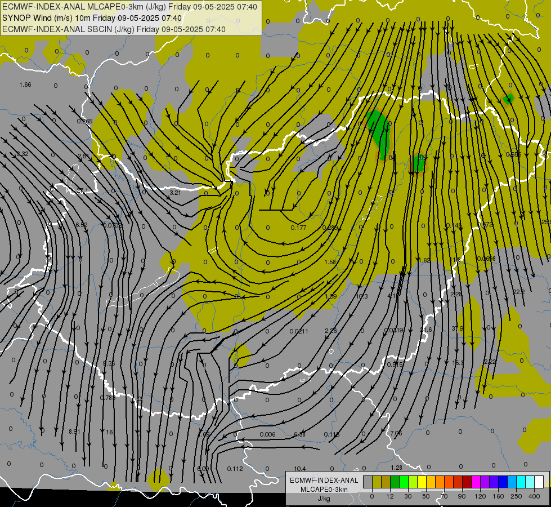551x507 pixels.
Task: Click the map value 0.265
Action: [84, 121]
